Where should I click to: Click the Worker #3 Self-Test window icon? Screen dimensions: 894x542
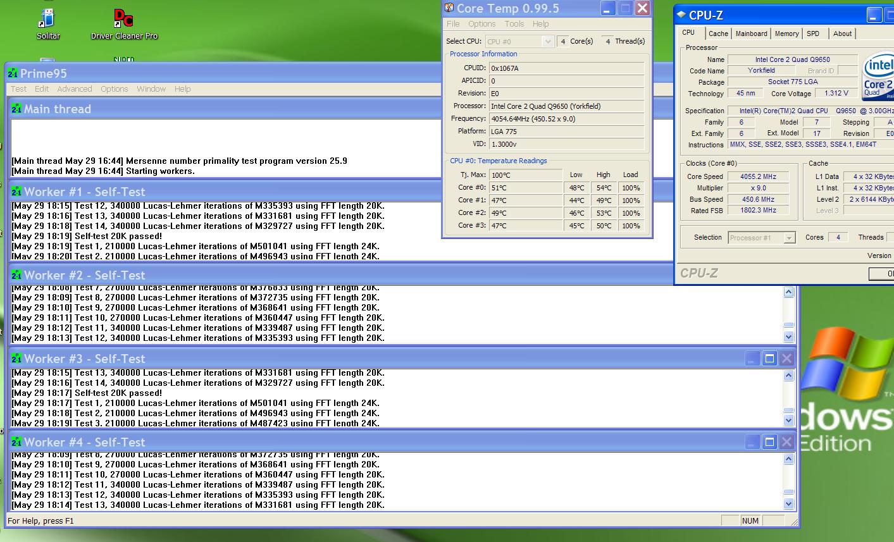click(16, 359)
